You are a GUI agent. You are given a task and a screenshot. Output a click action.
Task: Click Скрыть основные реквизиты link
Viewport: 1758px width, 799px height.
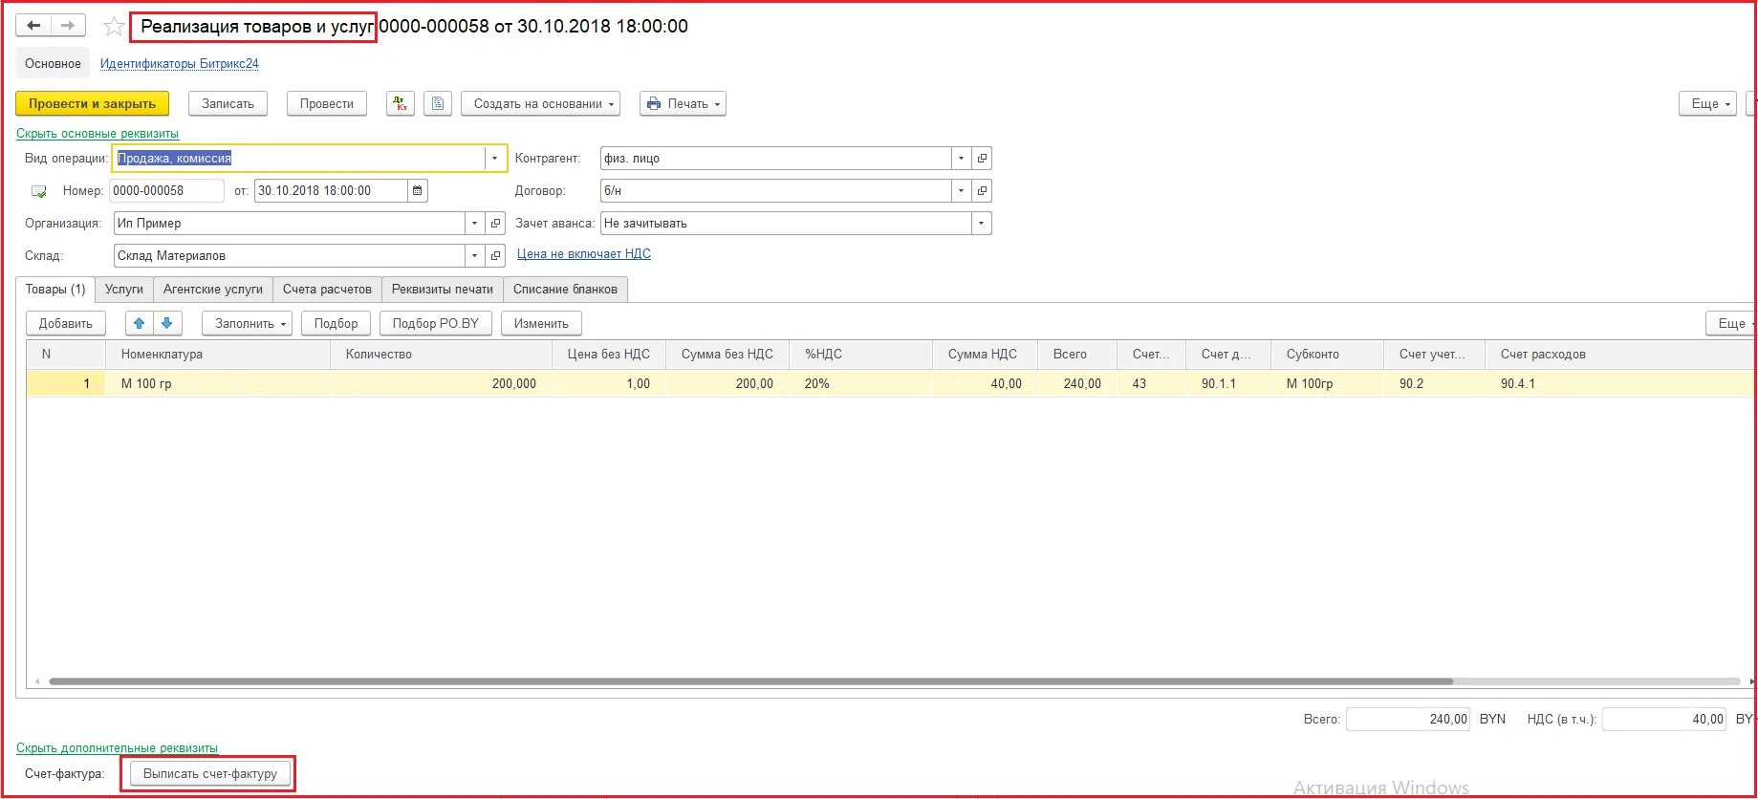click(x=98, y=134)
